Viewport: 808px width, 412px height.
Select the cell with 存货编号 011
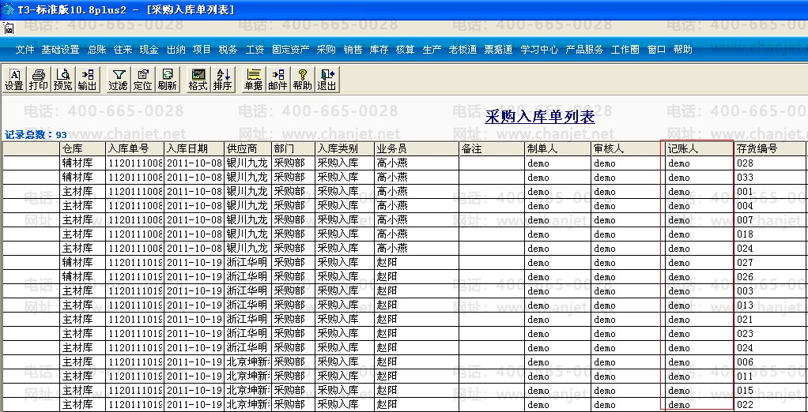tap(769, 376)
